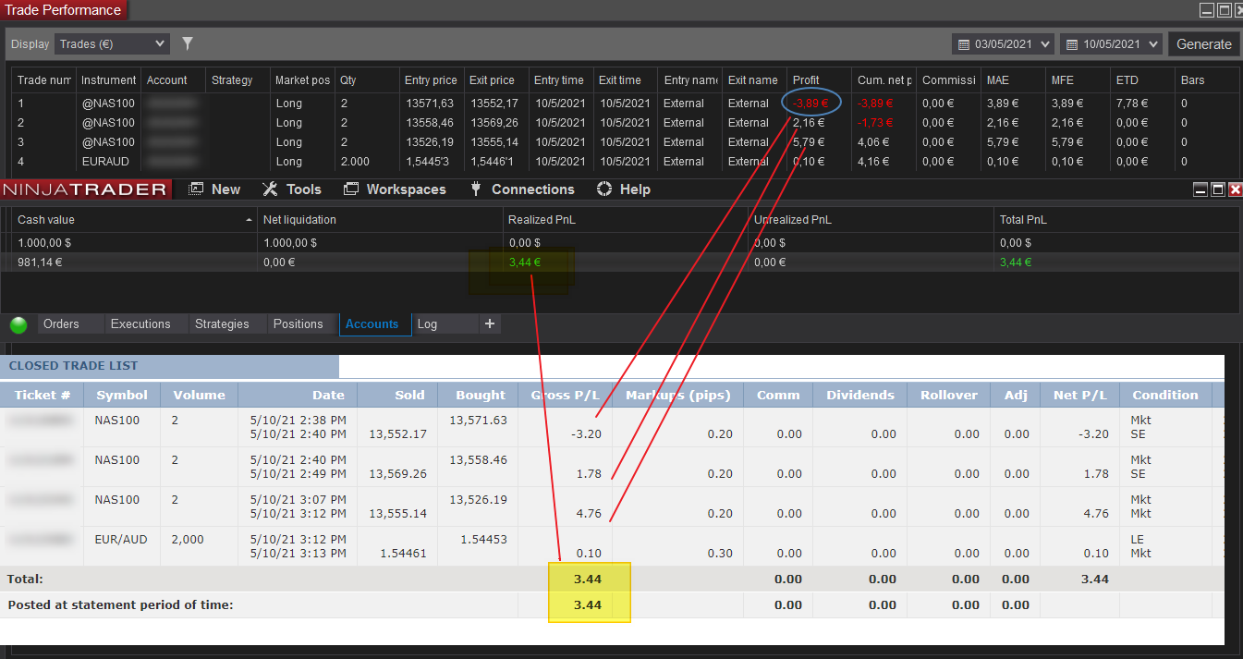Open the Help menu
The image size is (1243, 659).
coord(624,189)
